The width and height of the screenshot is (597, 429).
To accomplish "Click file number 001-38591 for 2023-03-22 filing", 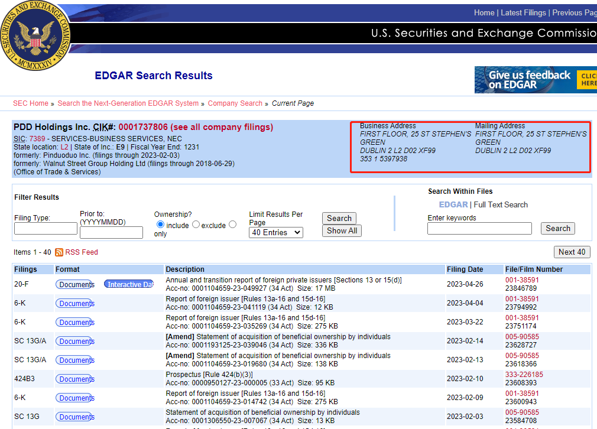I will click(x=522, y=318).
